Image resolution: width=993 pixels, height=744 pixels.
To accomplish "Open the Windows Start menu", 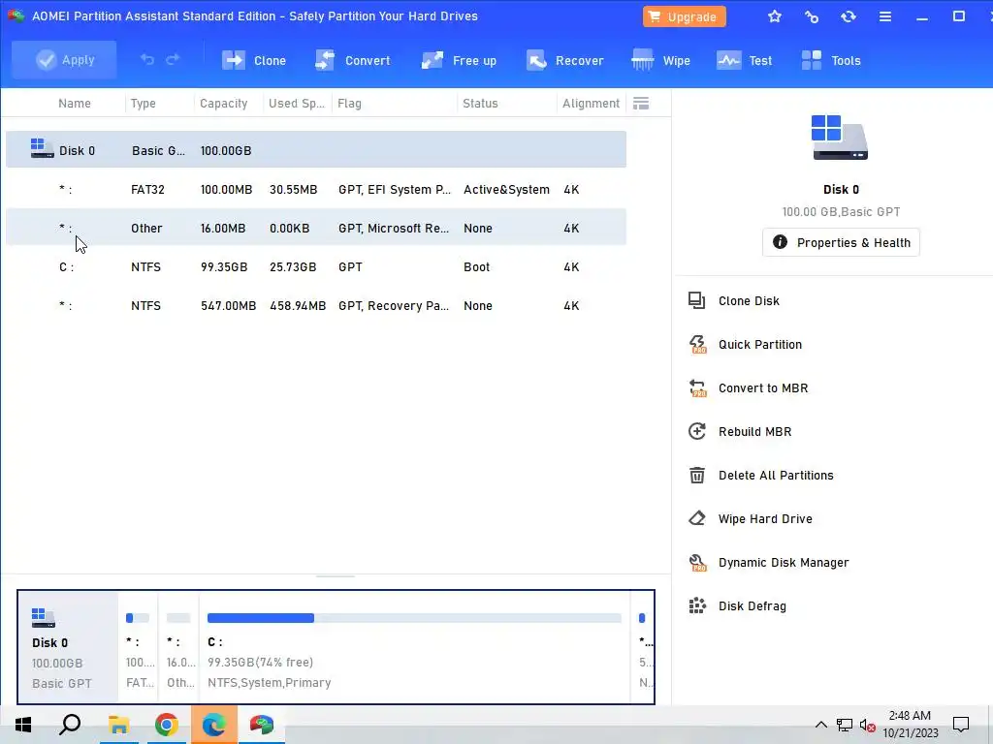I will (x=23, y=725).
